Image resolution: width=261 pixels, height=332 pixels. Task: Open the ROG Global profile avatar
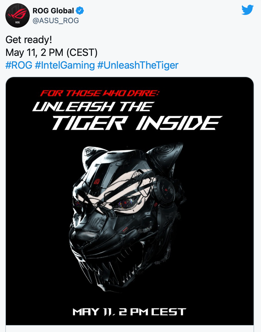pyautogui.click(x=17, y=15)
